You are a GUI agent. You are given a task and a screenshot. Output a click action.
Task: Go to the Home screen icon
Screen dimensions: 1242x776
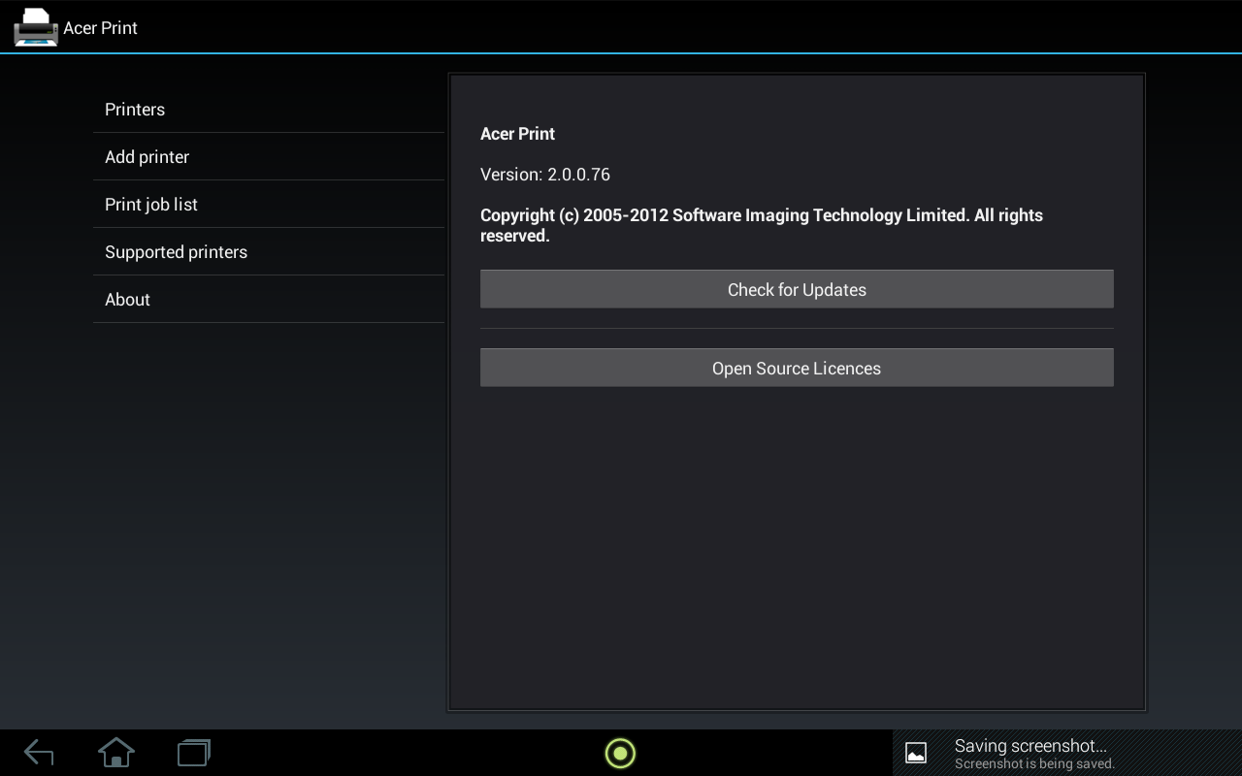(116, 753)
